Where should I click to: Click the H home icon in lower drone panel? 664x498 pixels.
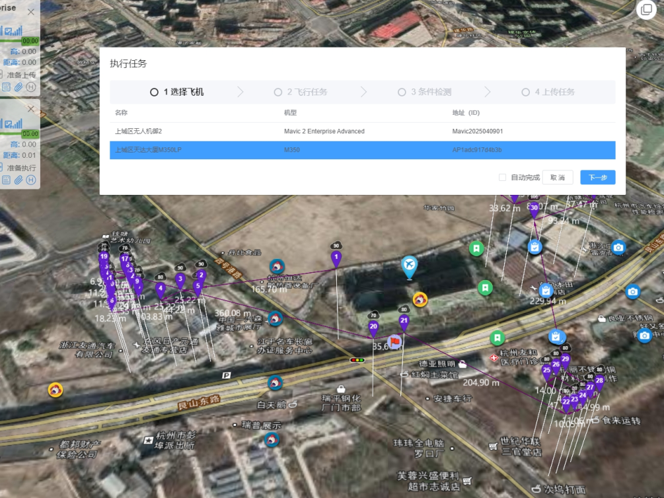point(31,180)
